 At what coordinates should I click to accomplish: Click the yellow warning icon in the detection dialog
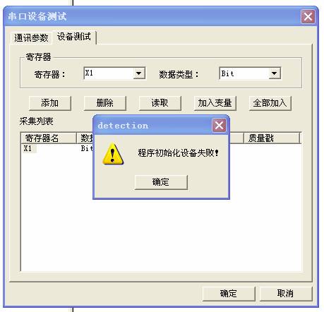point(113,154)
